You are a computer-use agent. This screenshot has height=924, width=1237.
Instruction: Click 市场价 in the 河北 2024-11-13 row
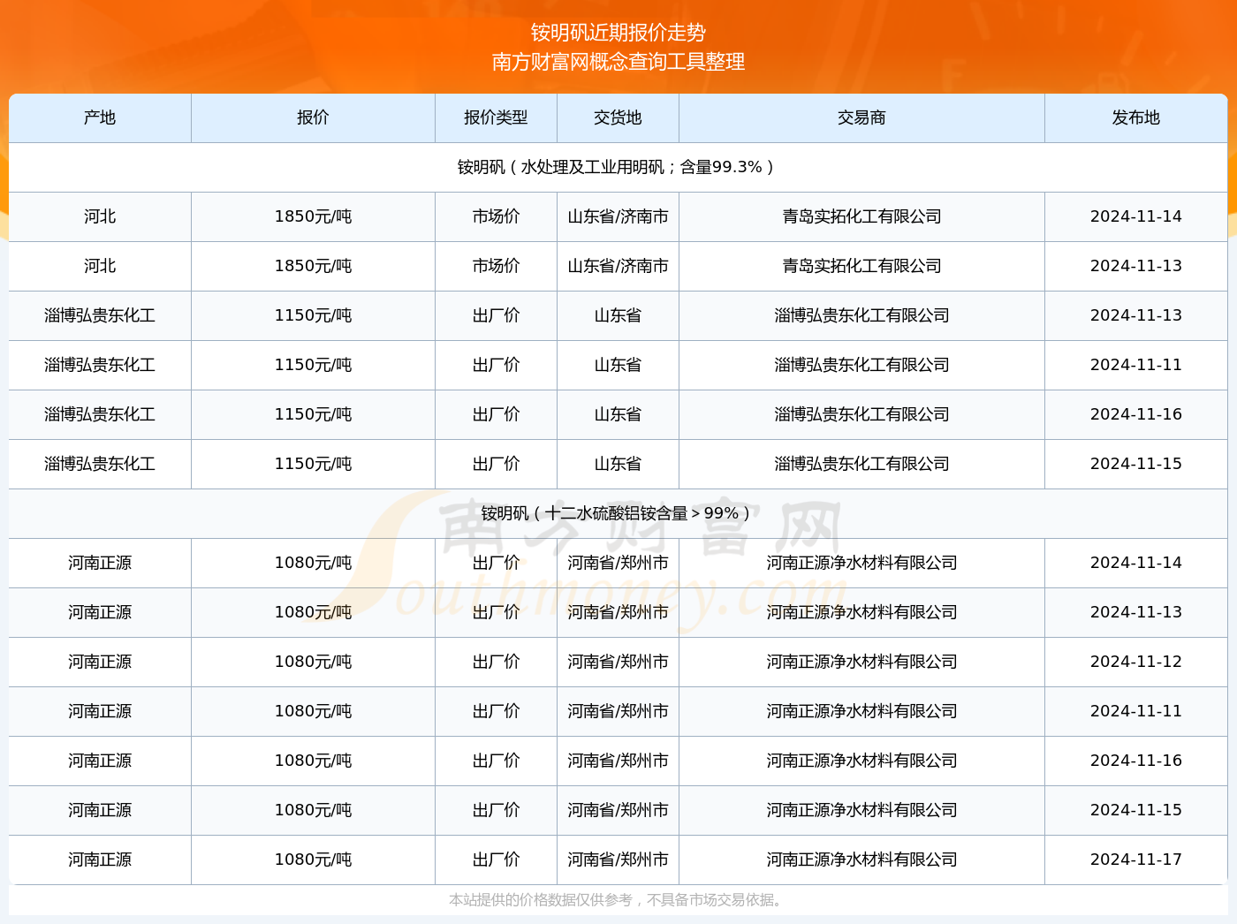(x=496, y=266)
